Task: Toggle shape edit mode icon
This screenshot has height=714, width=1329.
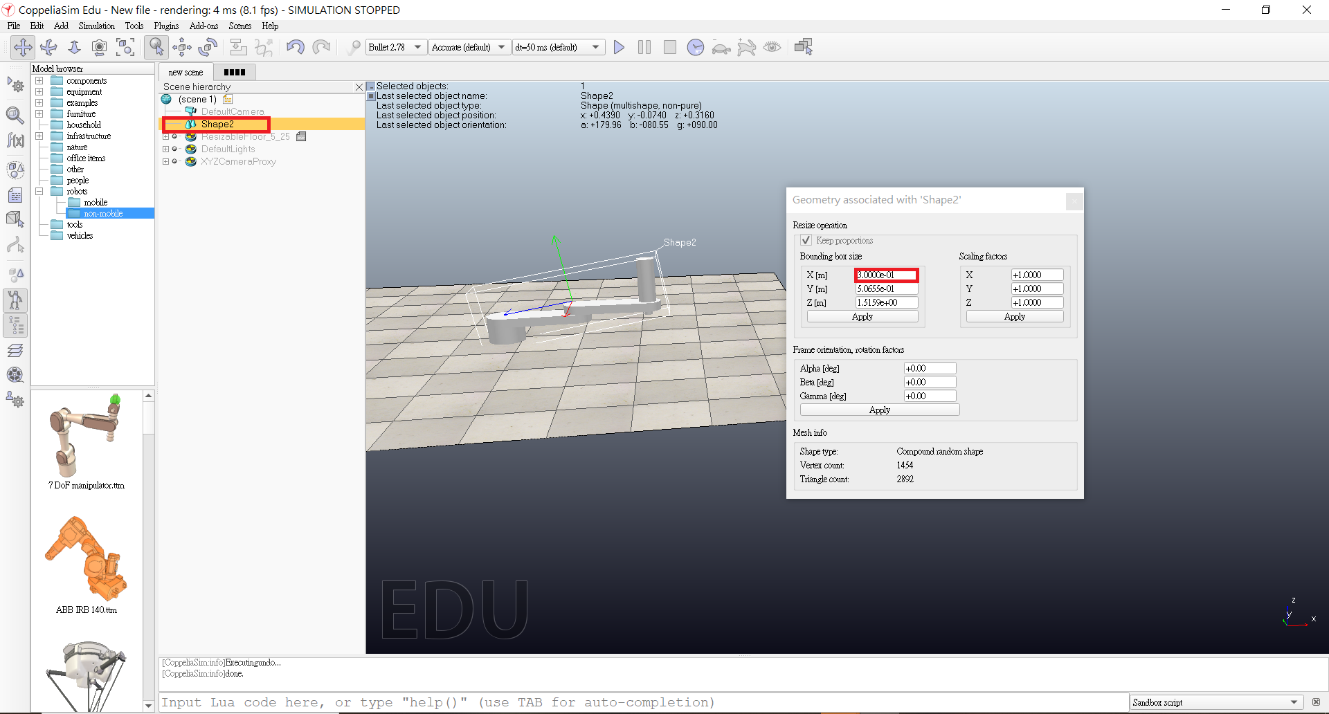Action: tap(15, 219)
